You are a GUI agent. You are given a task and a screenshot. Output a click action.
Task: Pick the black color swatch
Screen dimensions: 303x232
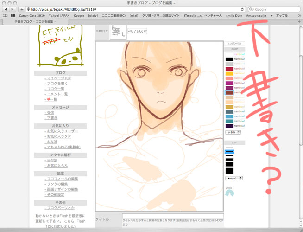tap(229, 59)
